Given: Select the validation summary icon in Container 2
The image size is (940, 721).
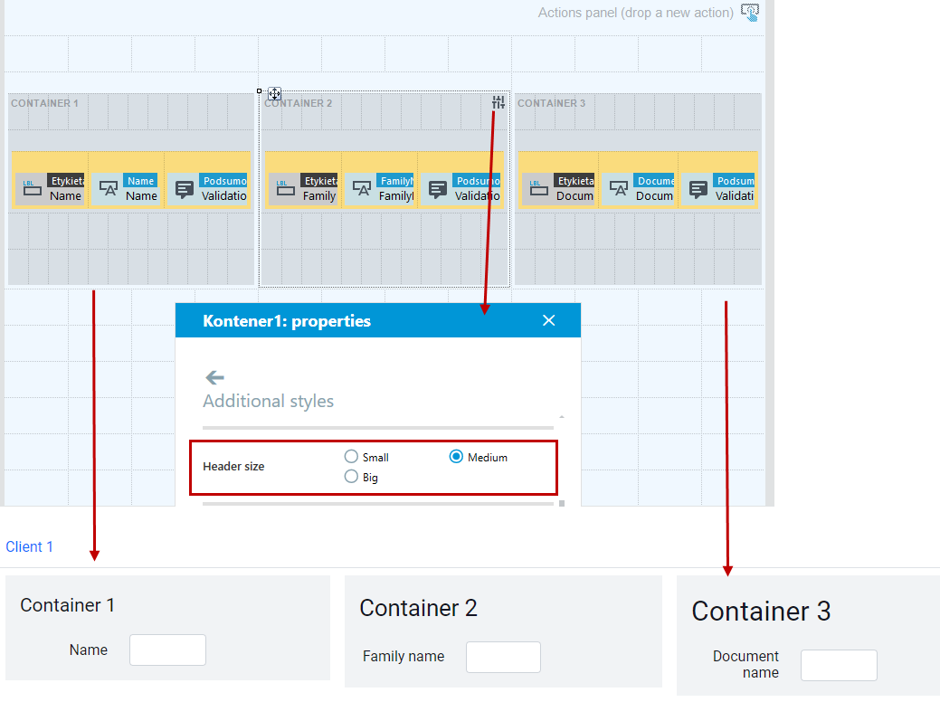Looking at the screenshot, I should (438, 189).
